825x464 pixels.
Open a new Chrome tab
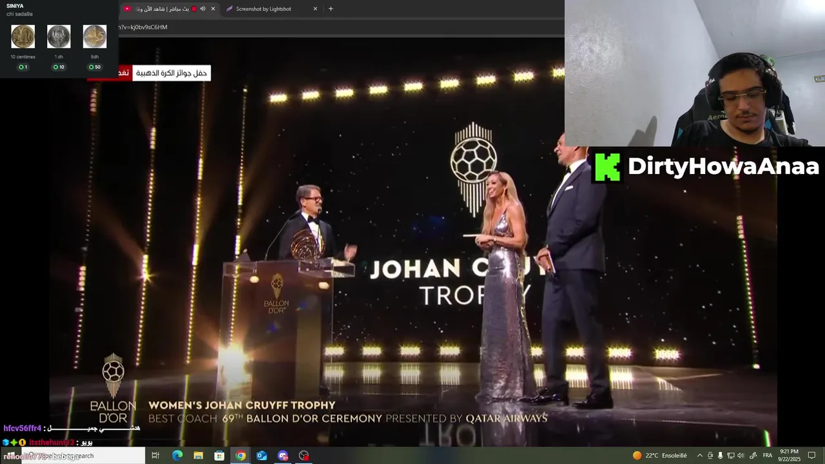pyautogui.click(x=331, y=9)
